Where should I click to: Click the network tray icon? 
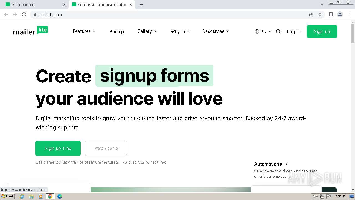[x=322, y=196]
